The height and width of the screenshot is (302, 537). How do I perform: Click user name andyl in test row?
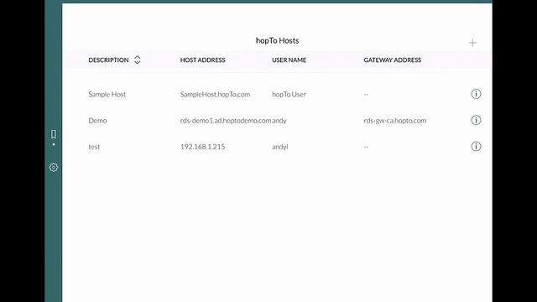(280, 147)
